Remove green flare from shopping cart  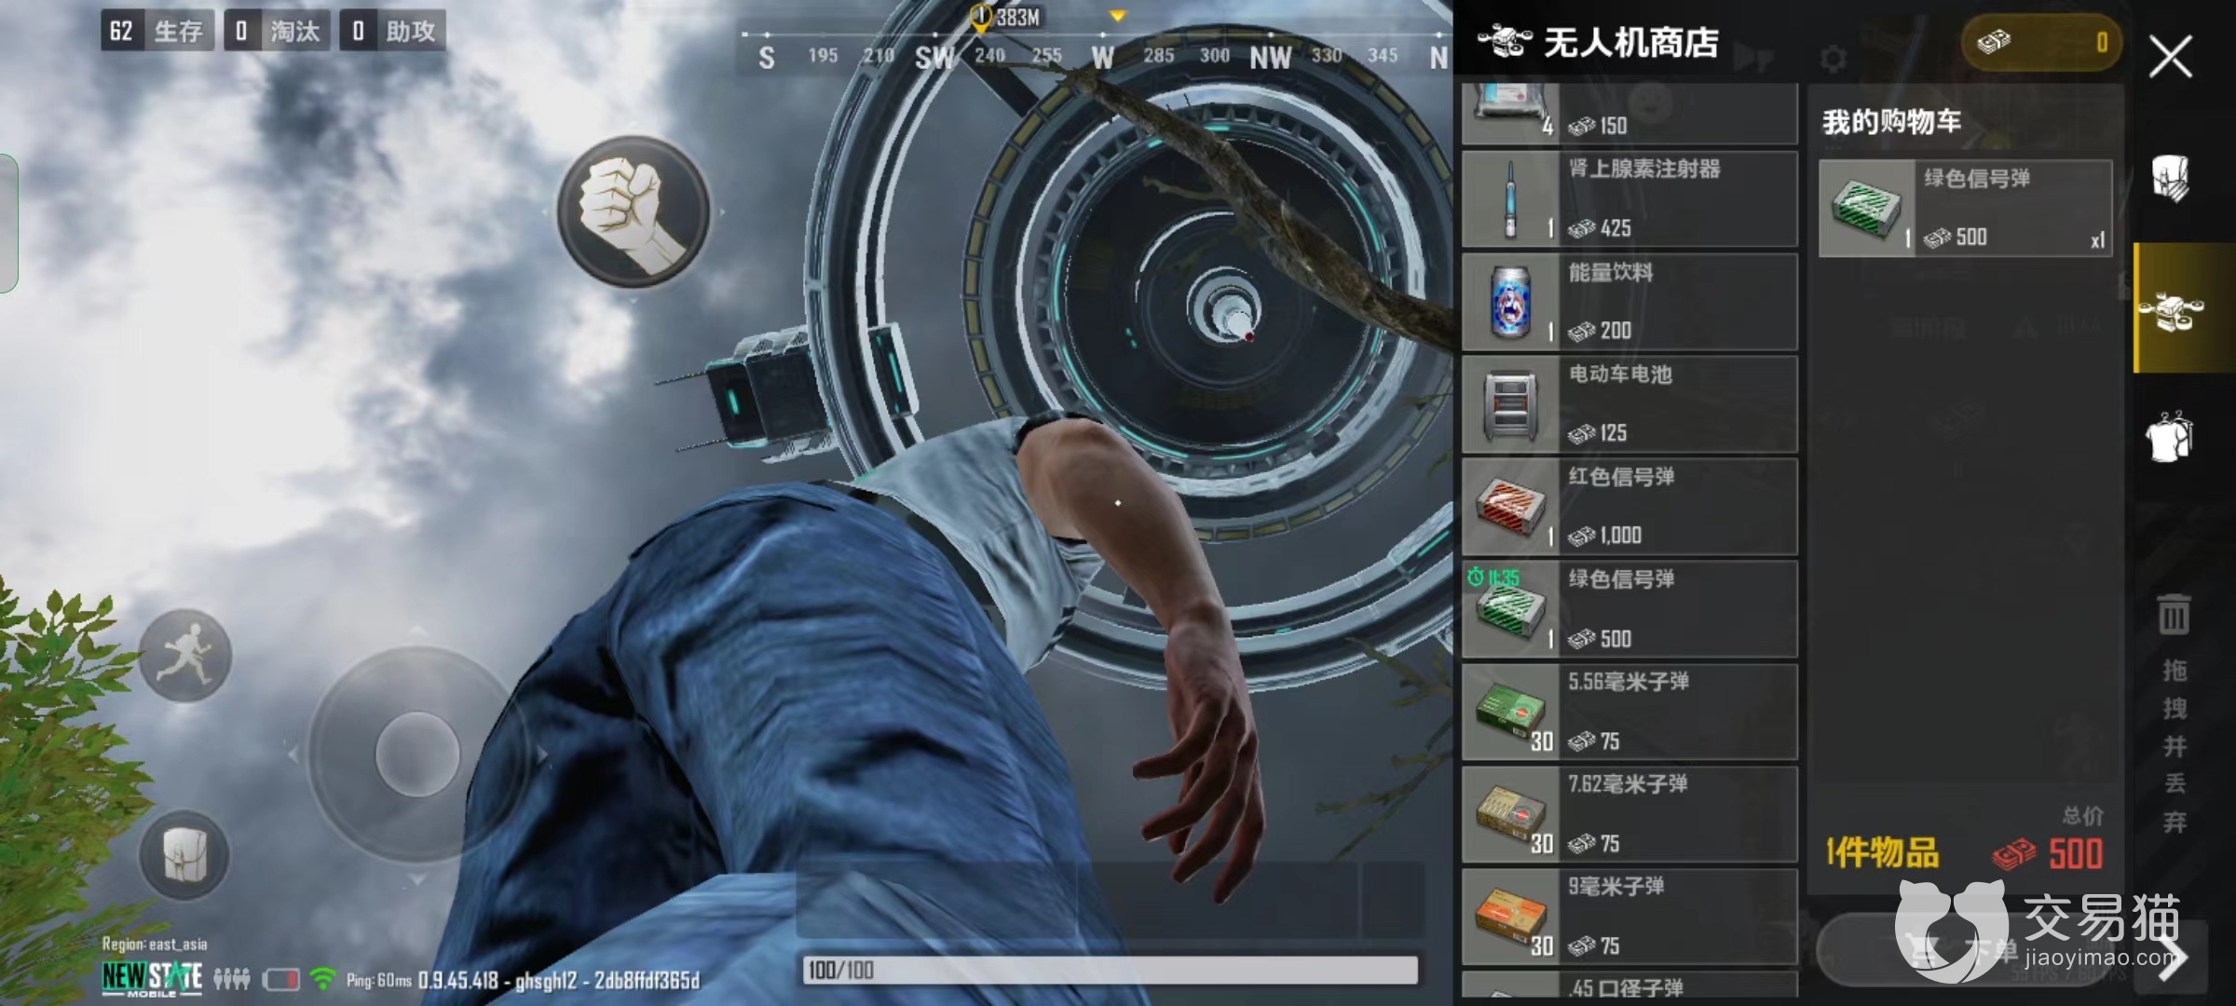1965,208
